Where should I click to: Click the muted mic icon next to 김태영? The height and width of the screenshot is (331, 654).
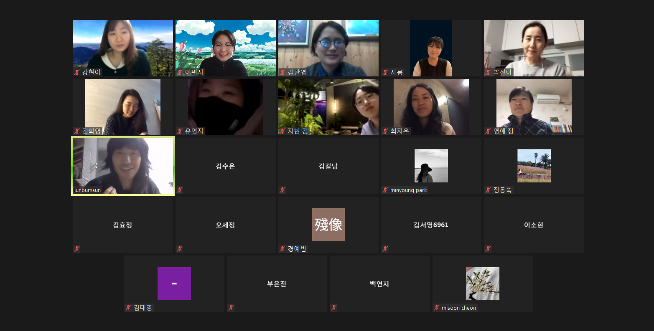[128, 308]
